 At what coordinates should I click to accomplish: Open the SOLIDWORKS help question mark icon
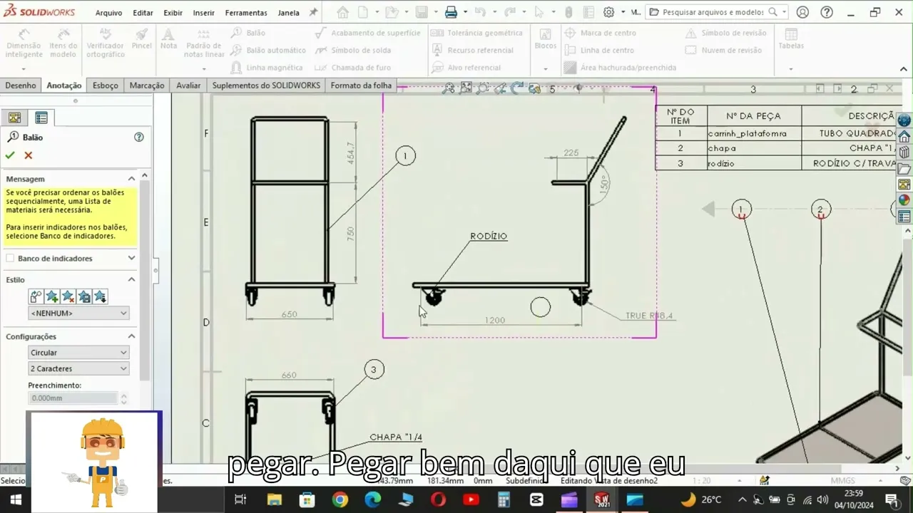point(827,12)
